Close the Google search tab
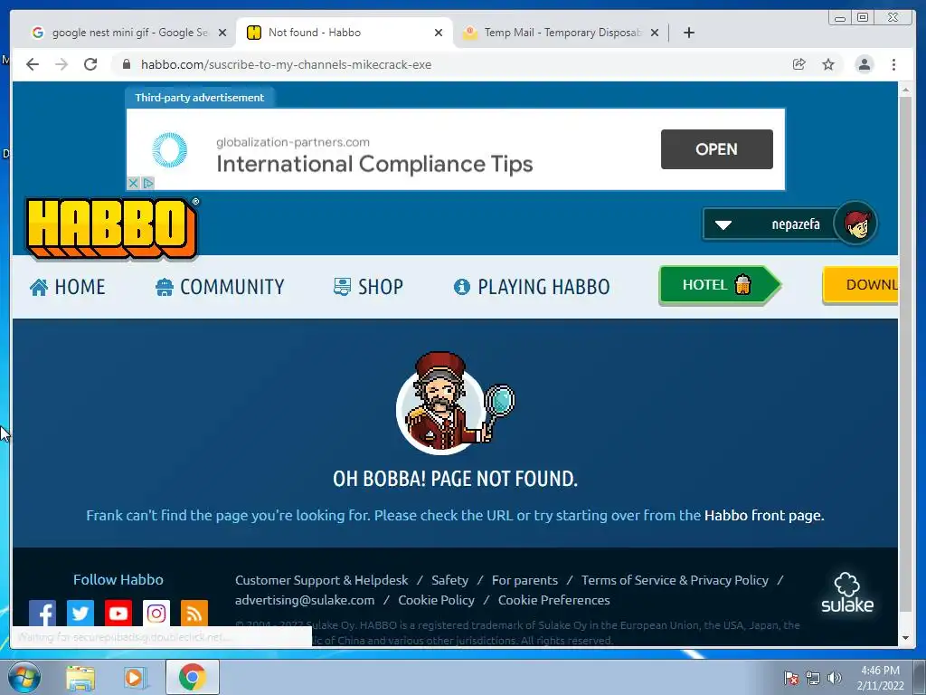 point(222,33)
